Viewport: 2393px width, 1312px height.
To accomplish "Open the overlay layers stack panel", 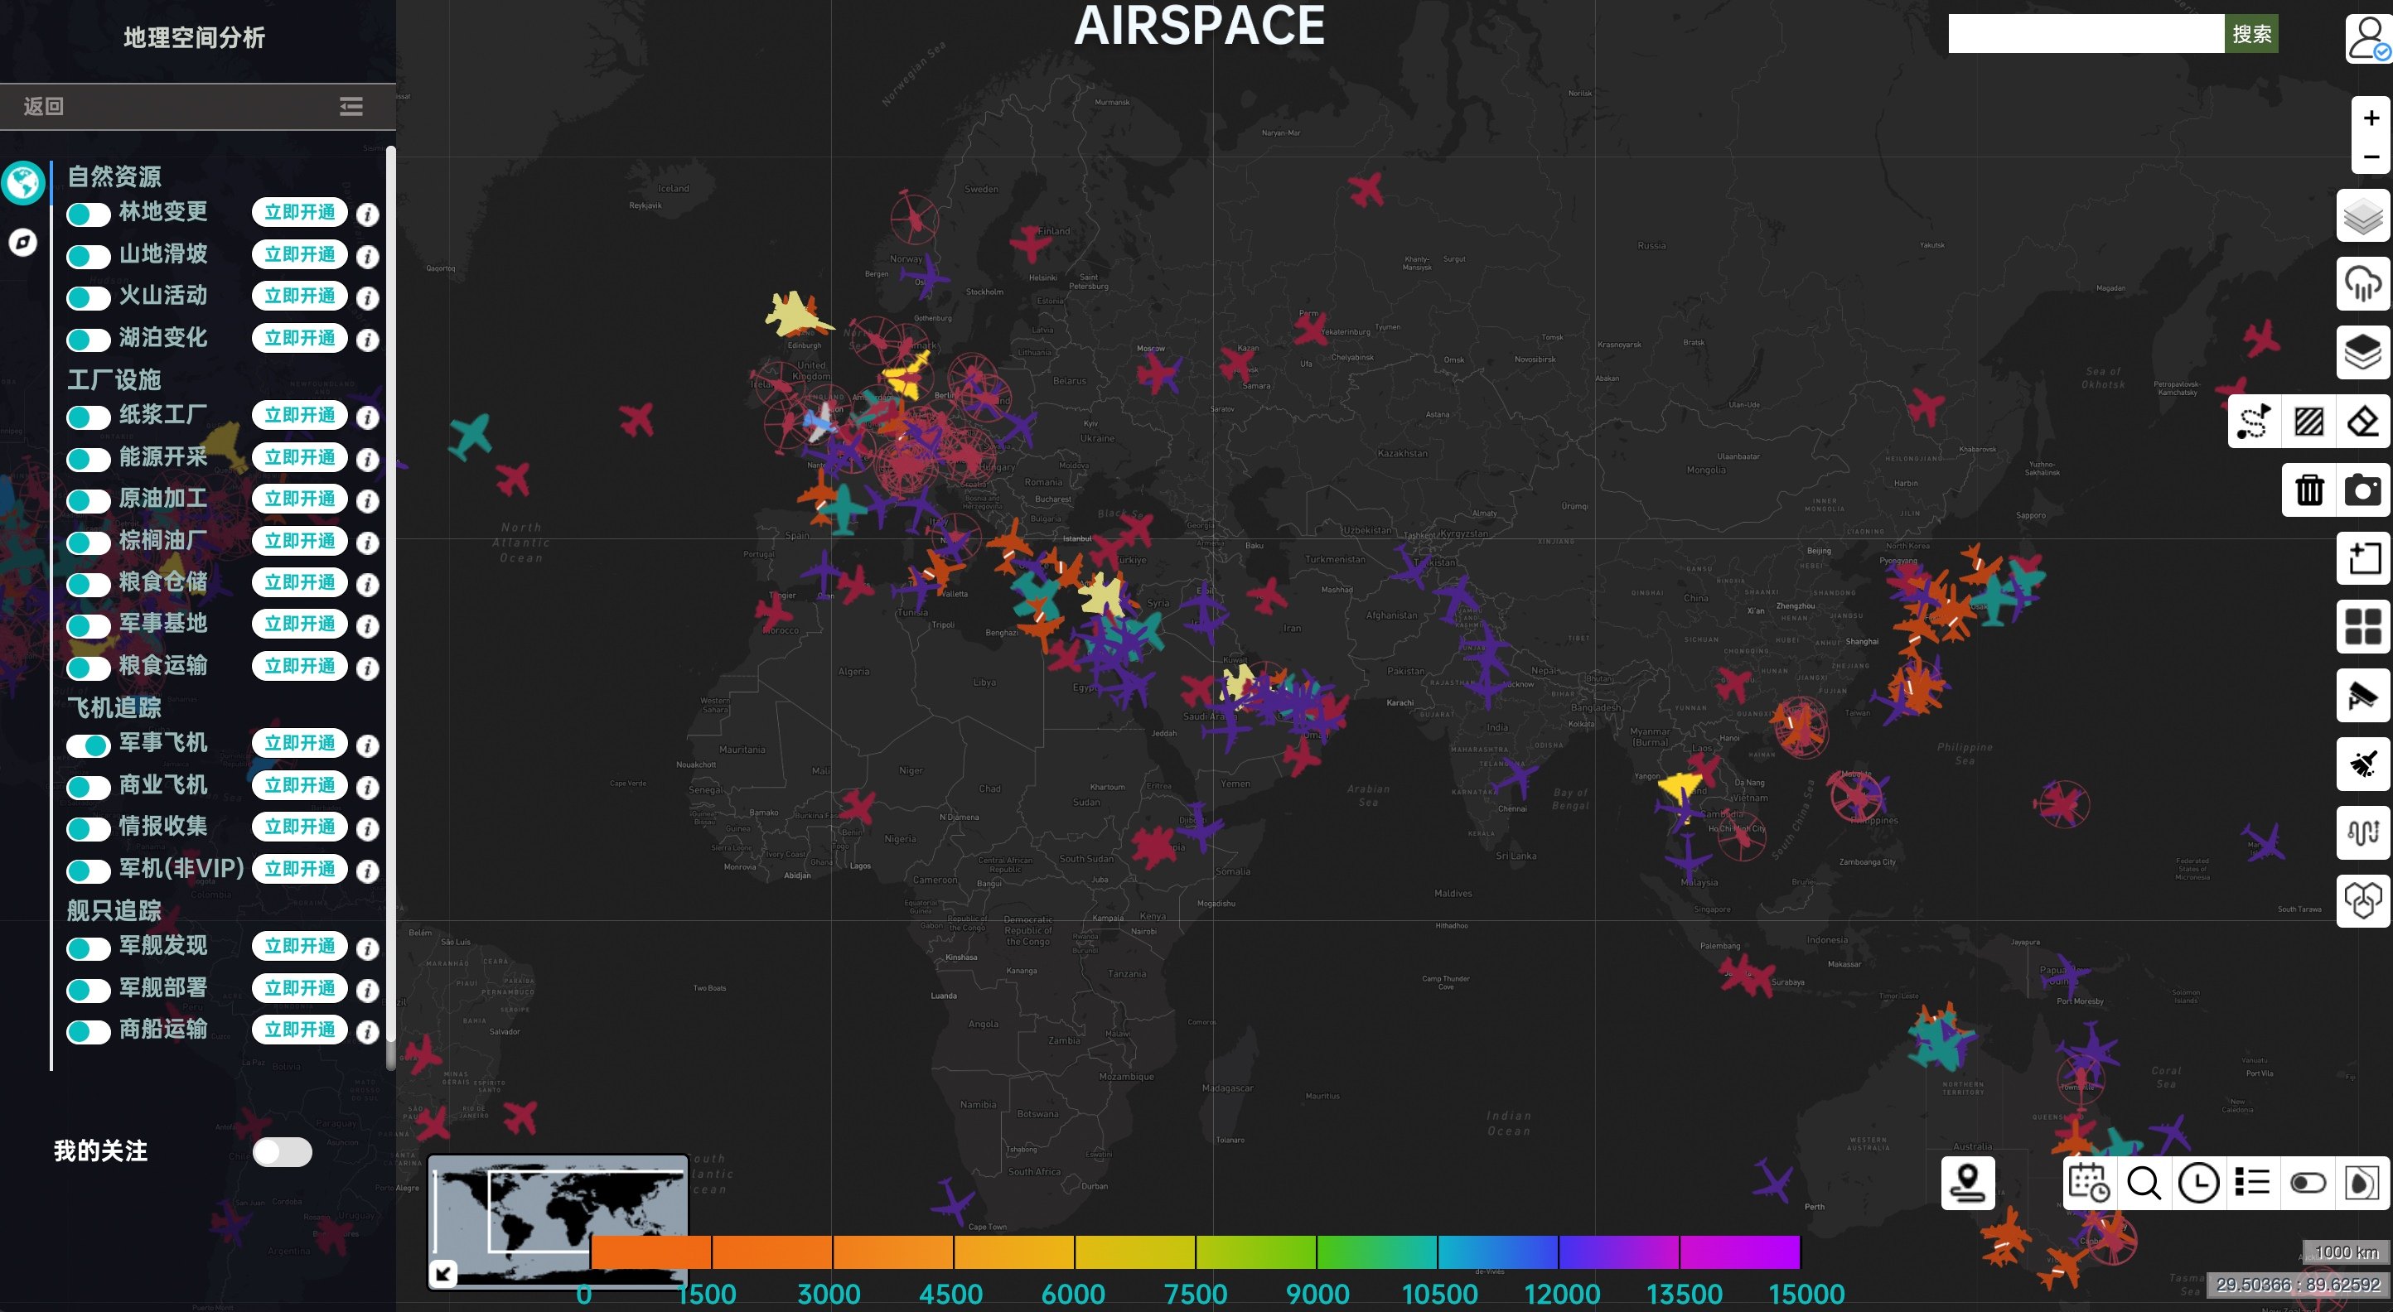I will (2362, 352).
